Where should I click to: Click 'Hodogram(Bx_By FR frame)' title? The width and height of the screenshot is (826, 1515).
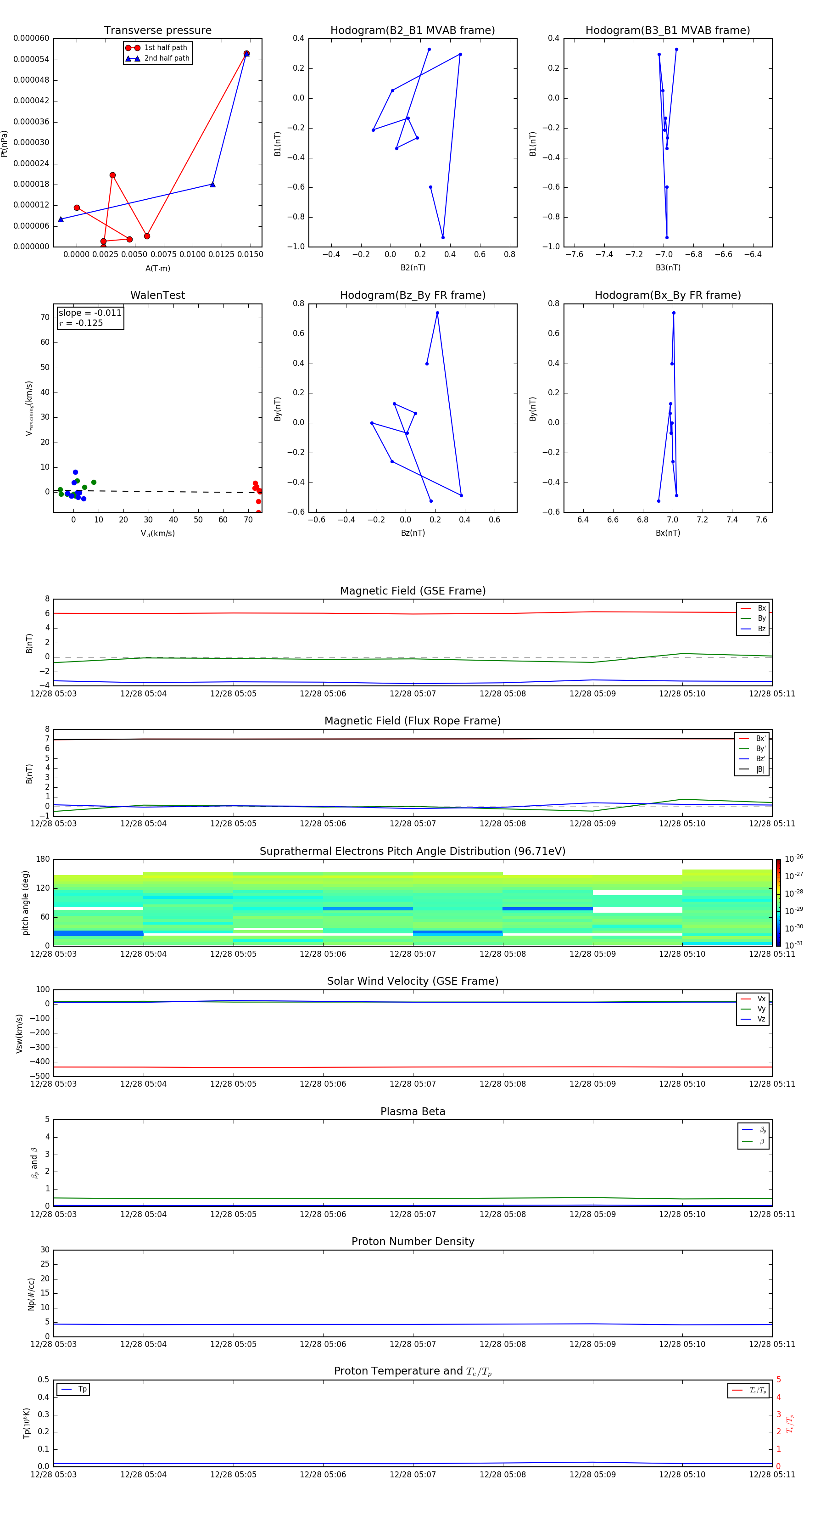(668, 295)
